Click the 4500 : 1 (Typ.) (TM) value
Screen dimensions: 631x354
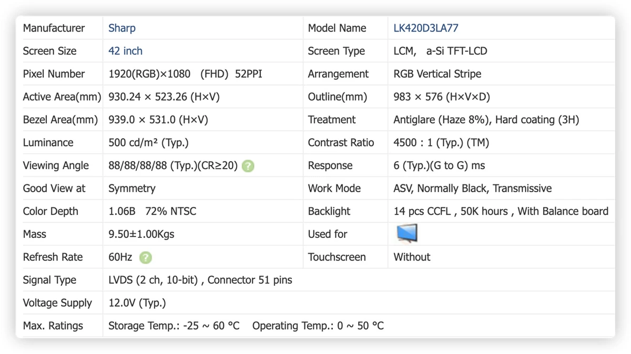pyautogui.click(x=441, y=143)
